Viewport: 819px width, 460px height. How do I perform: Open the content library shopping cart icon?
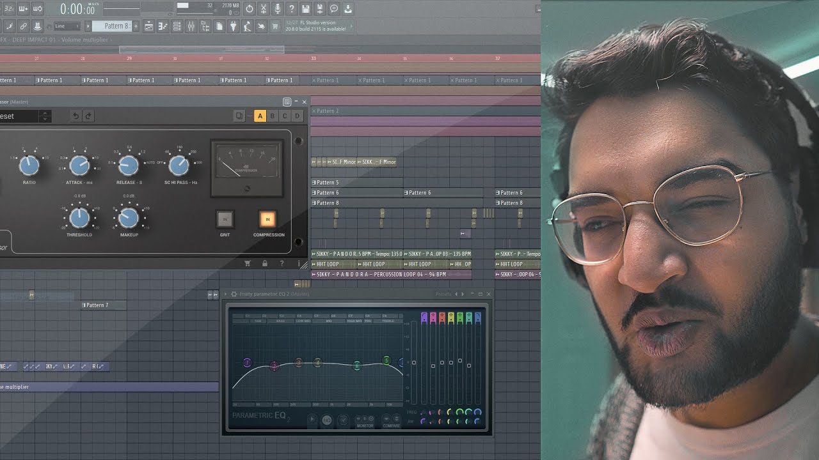pyautogui.click(x=275, y=26)
